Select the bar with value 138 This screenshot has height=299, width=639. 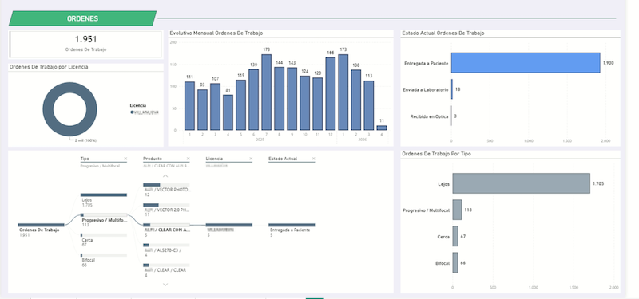click(355, 100)
